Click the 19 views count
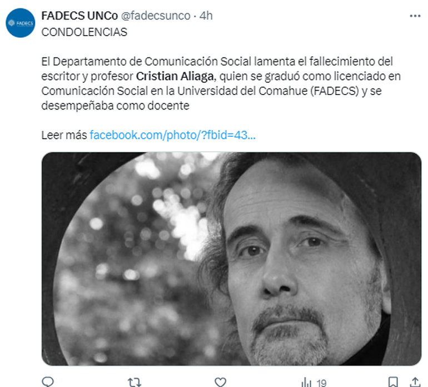 [321, 383]
